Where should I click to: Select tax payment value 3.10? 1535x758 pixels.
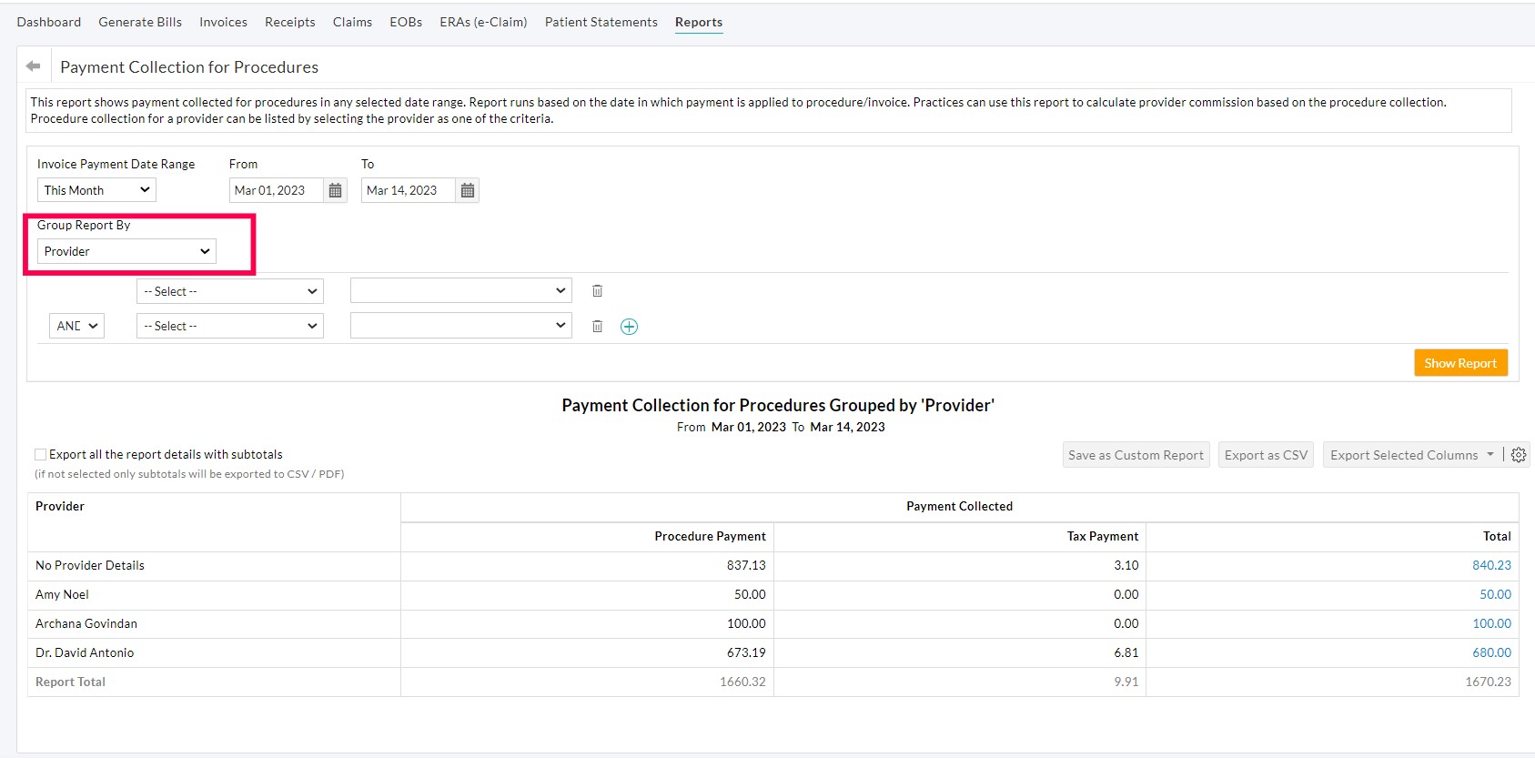pos(1126,565)
